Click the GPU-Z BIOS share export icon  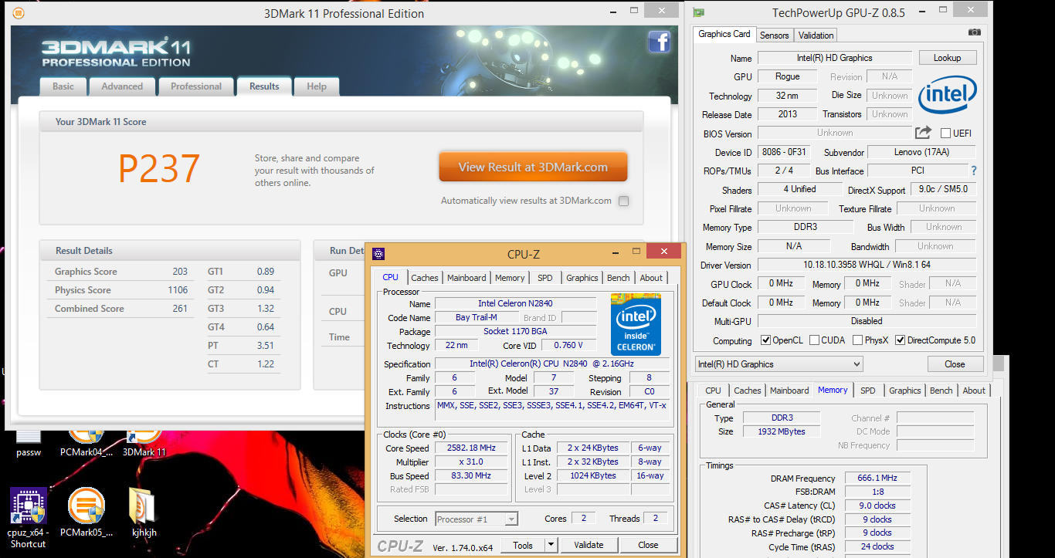[x=923, y=133]
